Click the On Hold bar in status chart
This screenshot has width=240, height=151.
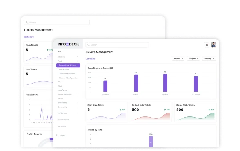(x=136, y=83)
